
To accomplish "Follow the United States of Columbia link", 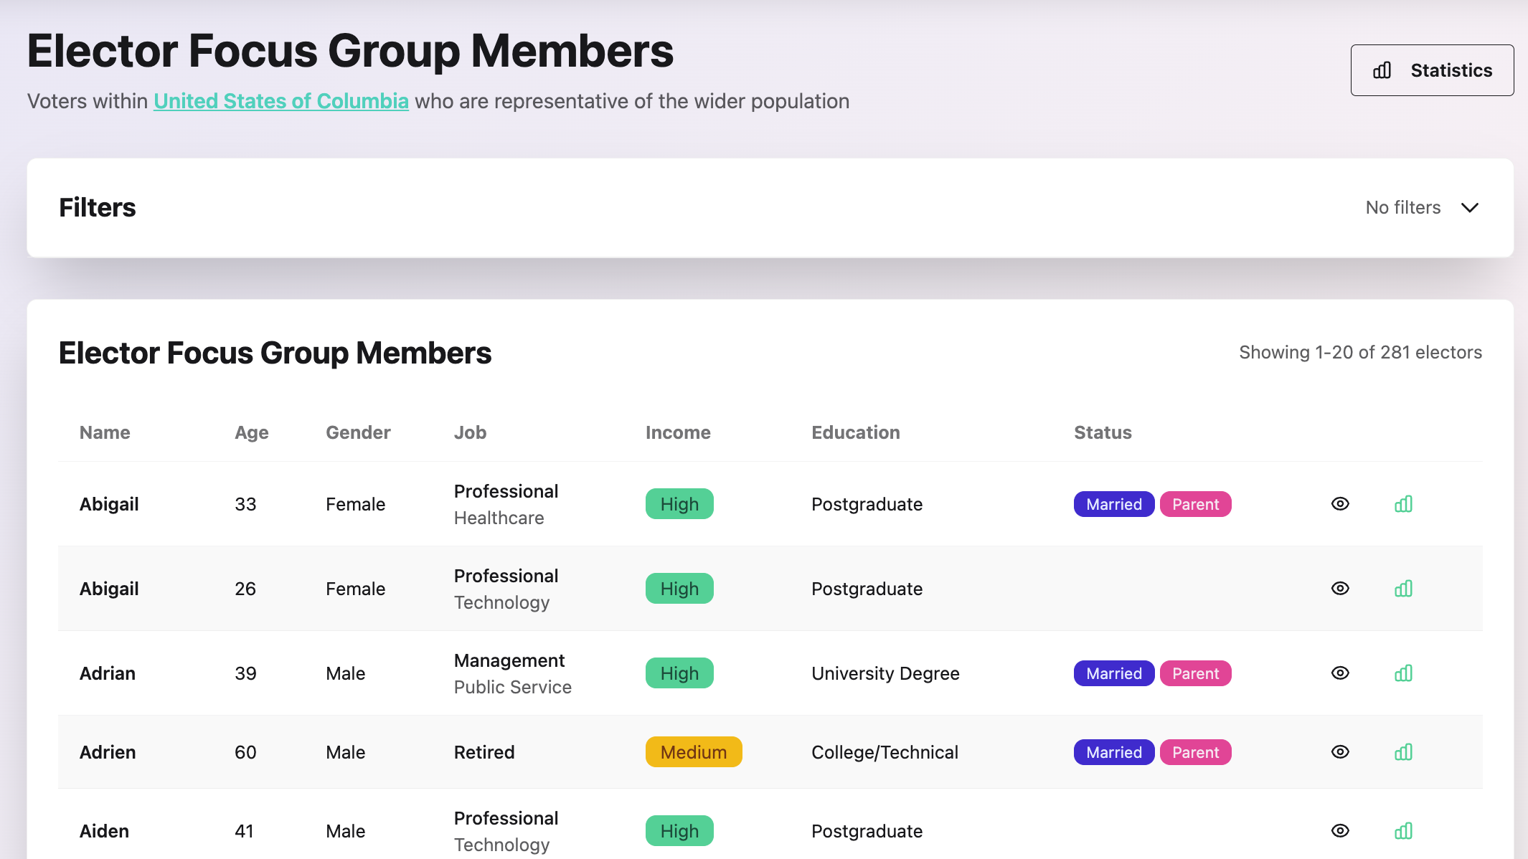I will pyautogui.click(x=280, y=101).
